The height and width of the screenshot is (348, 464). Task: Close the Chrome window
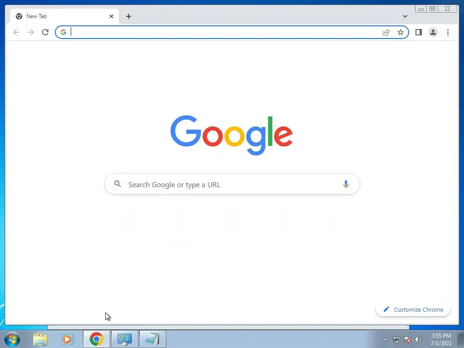pos(447,9)
